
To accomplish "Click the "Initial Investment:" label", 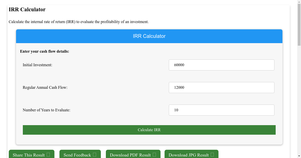I will [37, 65].
